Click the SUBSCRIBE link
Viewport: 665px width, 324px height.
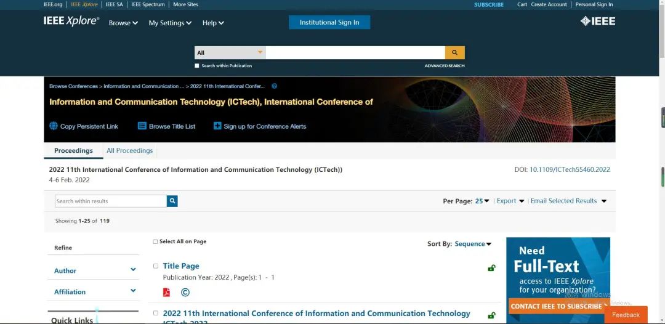[489, 5]
